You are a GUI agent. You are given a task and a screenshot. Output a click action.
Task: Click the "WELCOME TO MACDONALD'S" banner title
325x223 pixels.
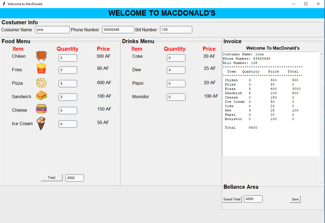(x=162, y=13)
